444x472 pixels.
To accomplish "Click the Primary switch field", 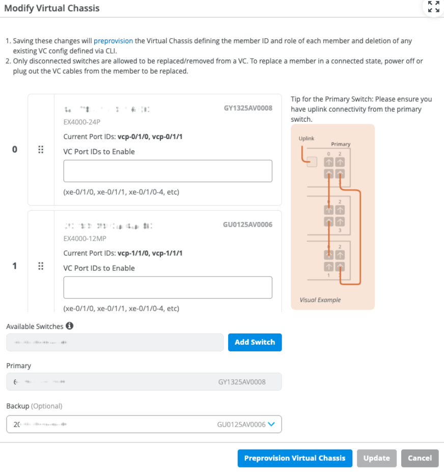I will (144, 382).
